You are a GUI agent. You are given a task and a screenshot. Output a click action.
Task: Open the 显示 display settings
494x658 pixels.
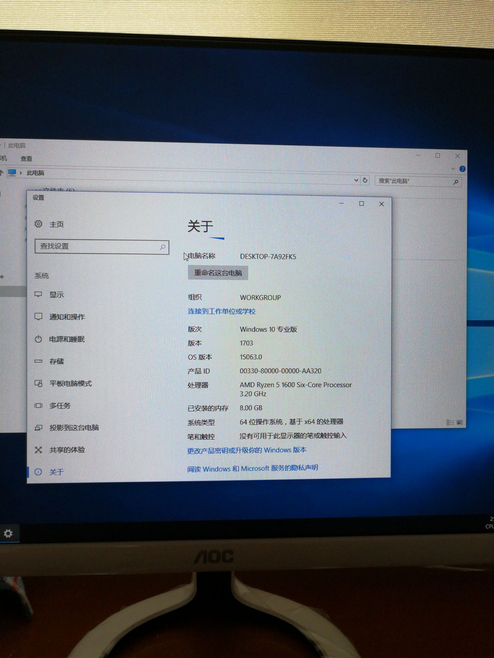(x=56, y=295)
